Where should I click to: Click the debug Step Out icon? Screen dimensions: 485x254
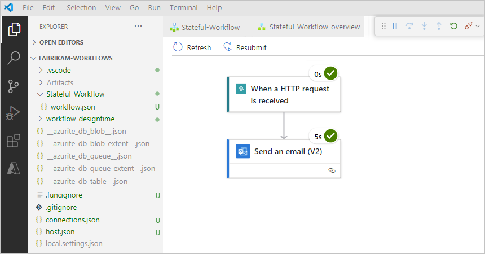pos(439,27)
